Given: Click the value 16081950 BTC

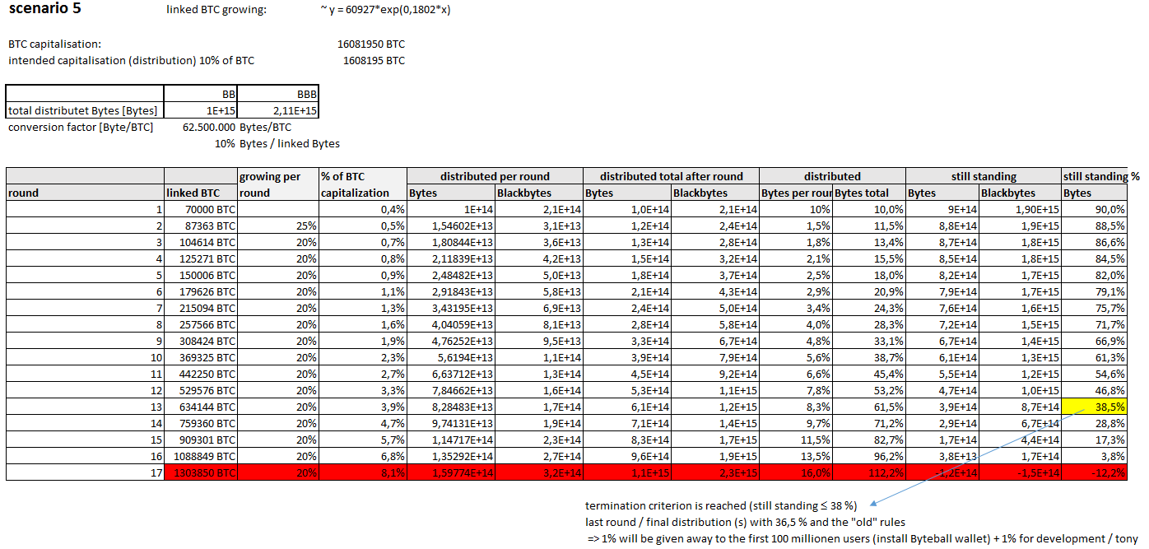Looking at the screenshot, I should click(371, 44).
